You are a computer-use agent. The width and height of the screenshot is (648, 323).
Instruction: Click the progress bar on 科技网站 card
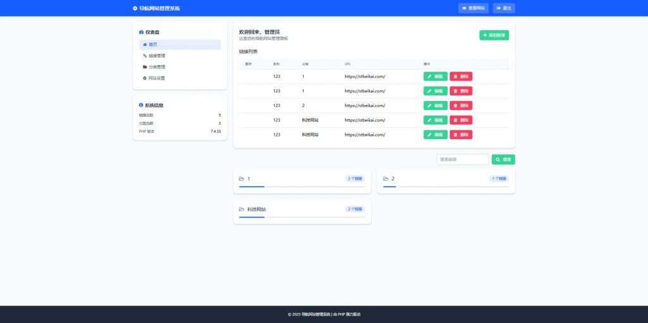[x=302, y=217]
